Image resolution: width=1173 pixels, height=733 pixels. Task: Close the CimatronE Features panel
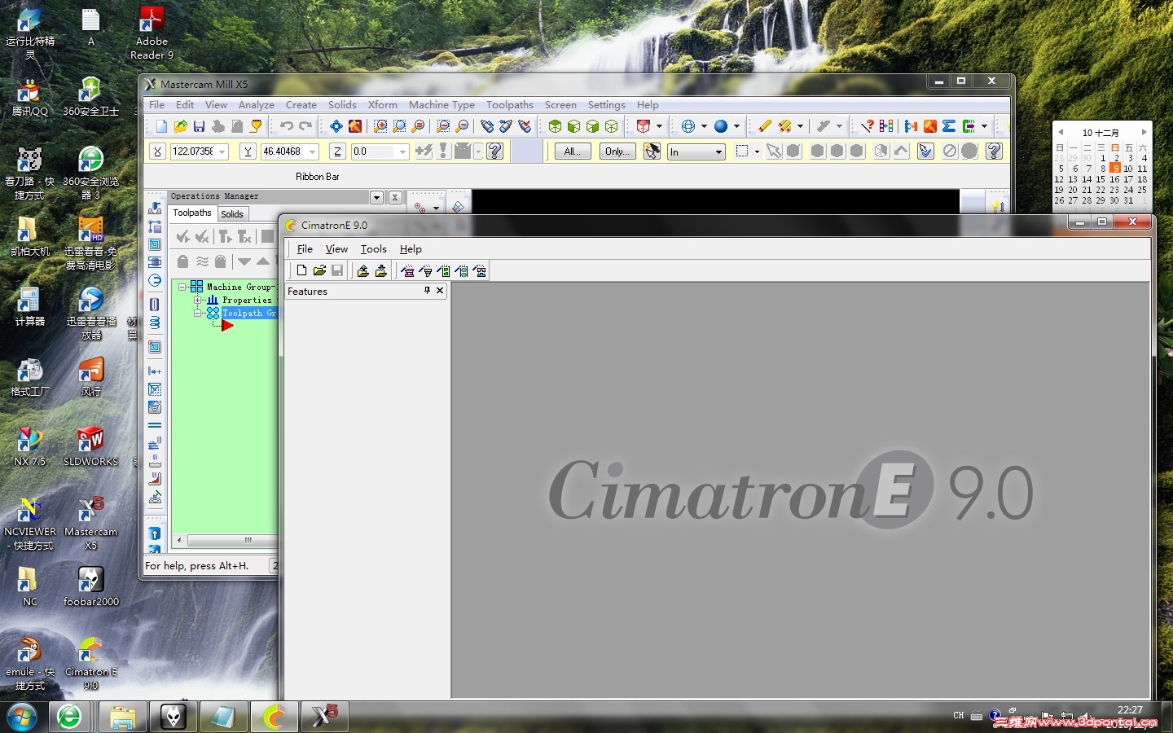(x=440, y=291)
